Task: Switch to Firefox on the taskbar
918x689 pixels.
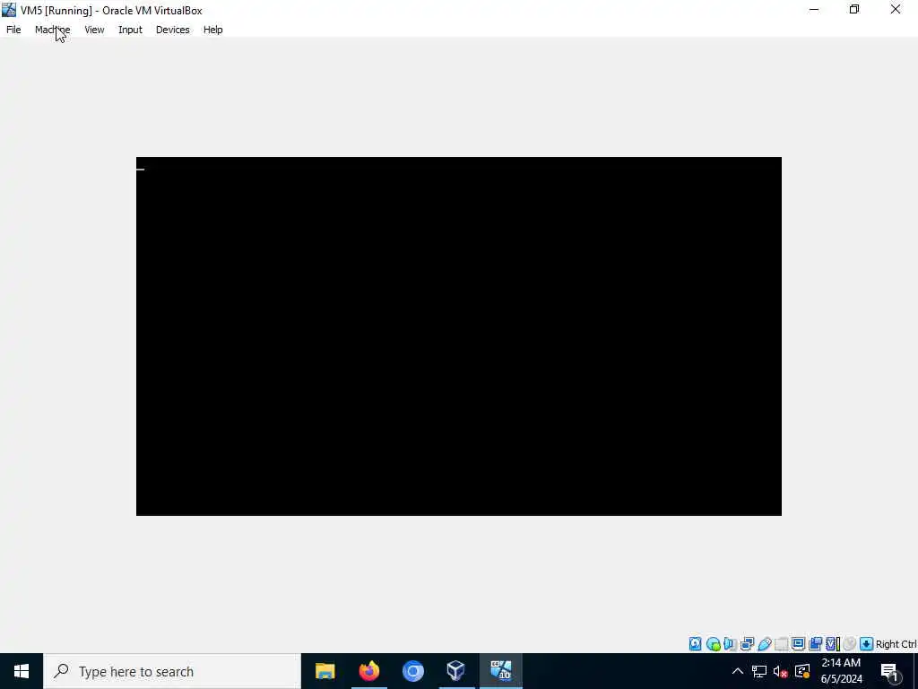Action: (x=368, y=671)
